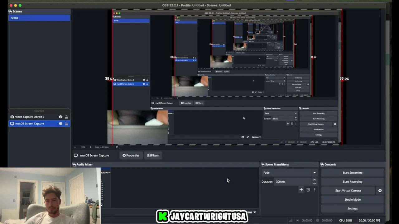Hide the Video Capture Device 2 source
Image resolution: width=399 pixels, height=224 pixels.
point(60,117)
